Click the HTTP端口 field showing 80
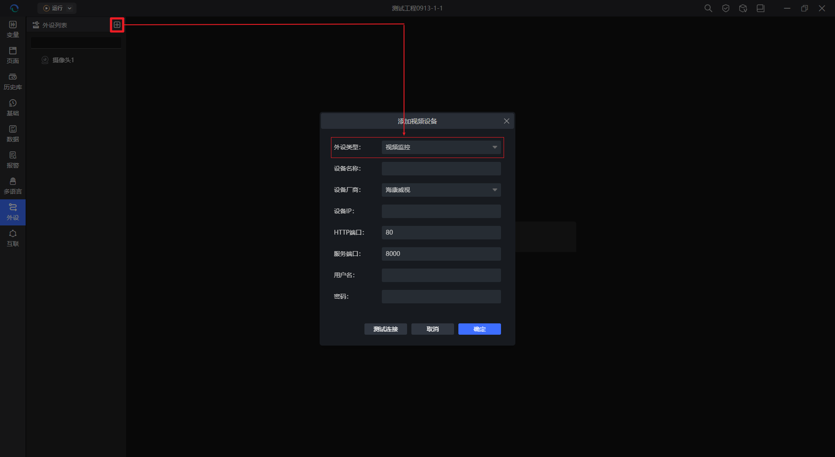This screenshot has height=457, width=835. (x=441, y=232)
